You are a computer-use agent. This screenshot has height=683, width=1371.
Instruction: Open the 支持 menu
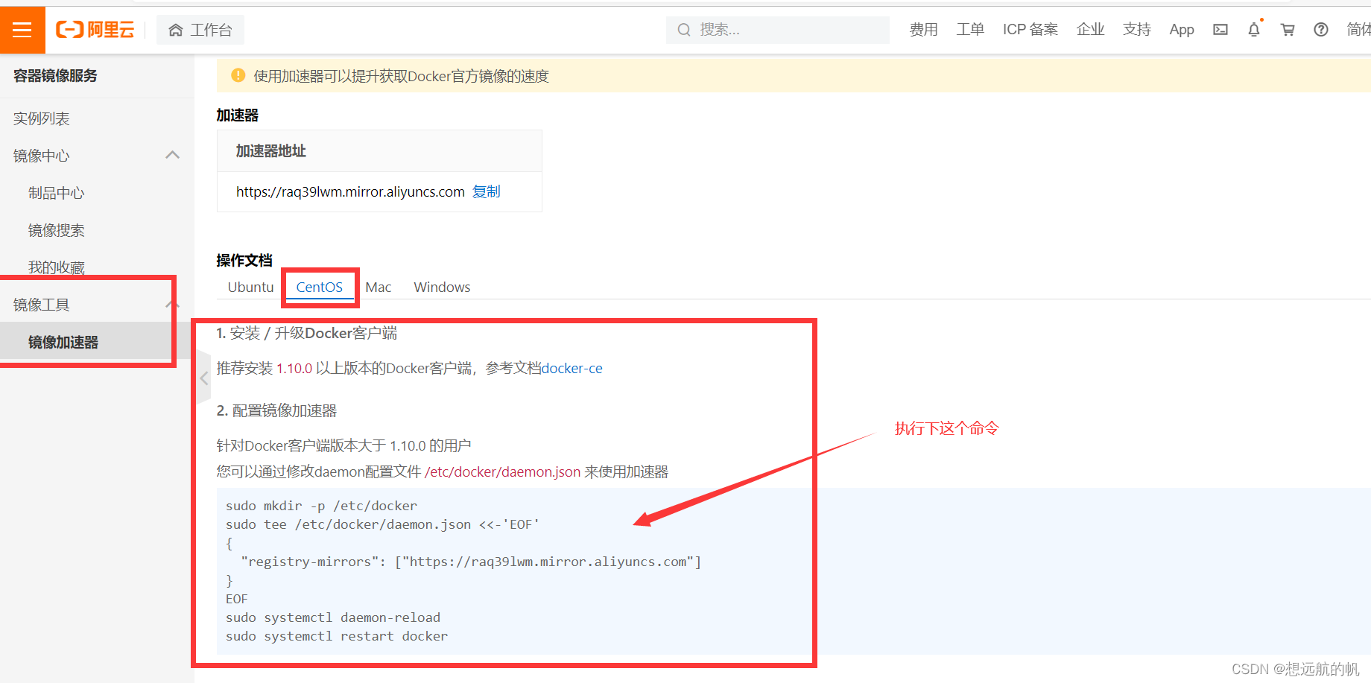tap(1137, 30)
